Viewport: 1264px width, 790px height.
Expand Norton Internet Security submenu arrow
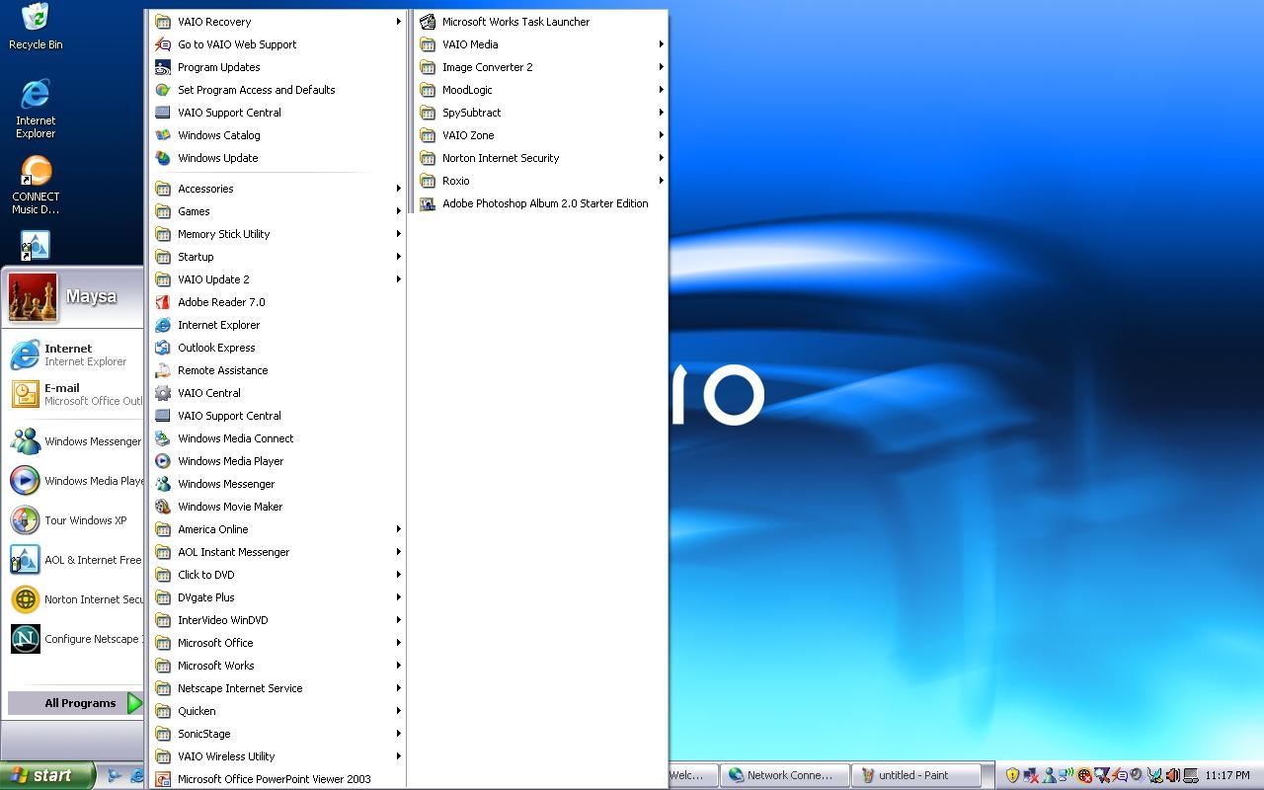click(661, 158)
